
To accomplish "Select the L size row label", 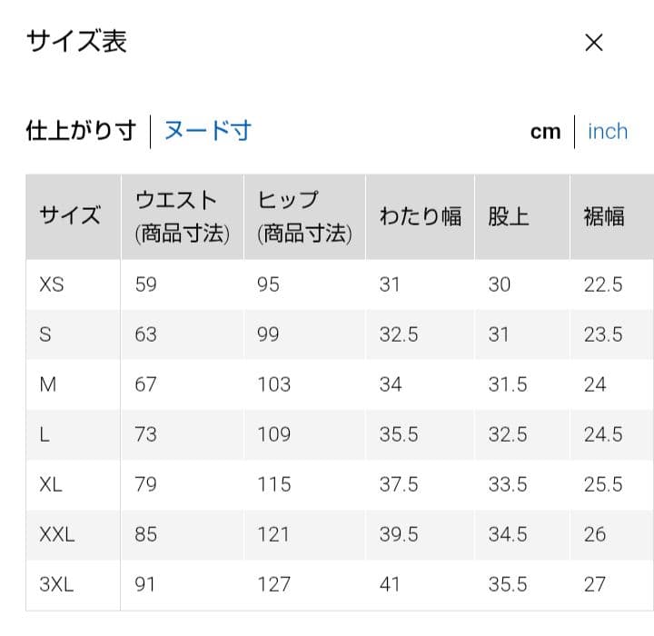I will click(x=45, y=434).
